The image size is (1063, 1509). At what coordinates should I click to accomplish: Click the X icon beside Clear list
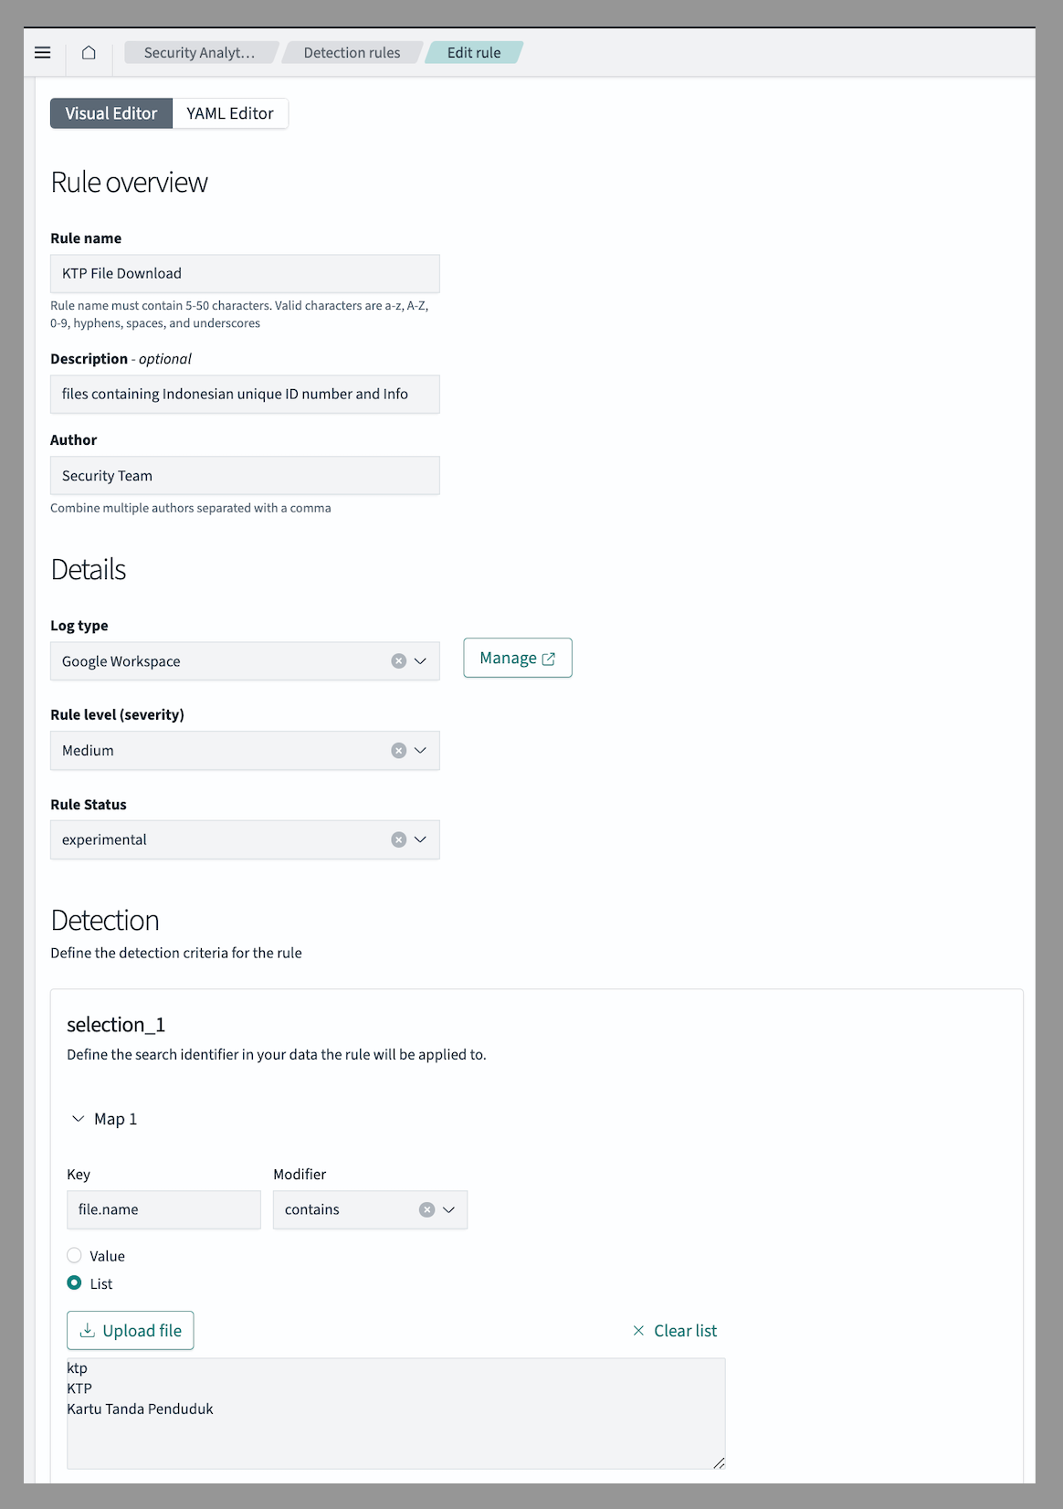click(638, 1331)
